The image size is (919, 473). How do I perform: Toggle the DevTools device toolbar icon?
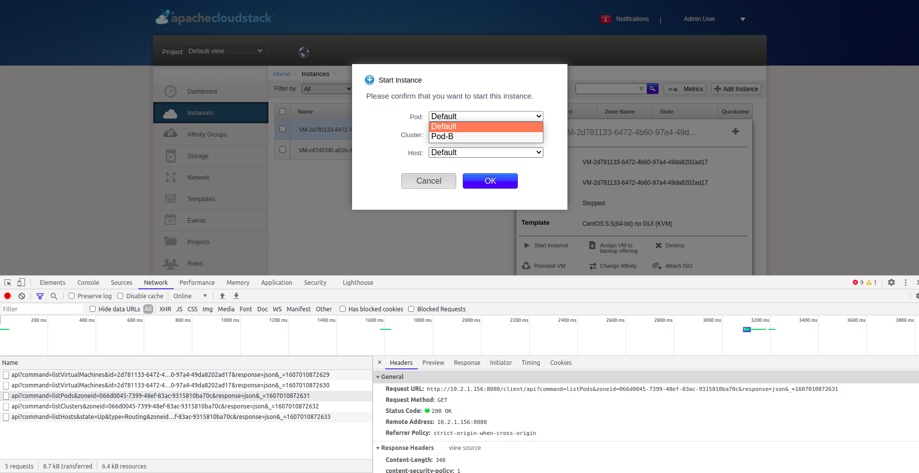tap(21, 282)
